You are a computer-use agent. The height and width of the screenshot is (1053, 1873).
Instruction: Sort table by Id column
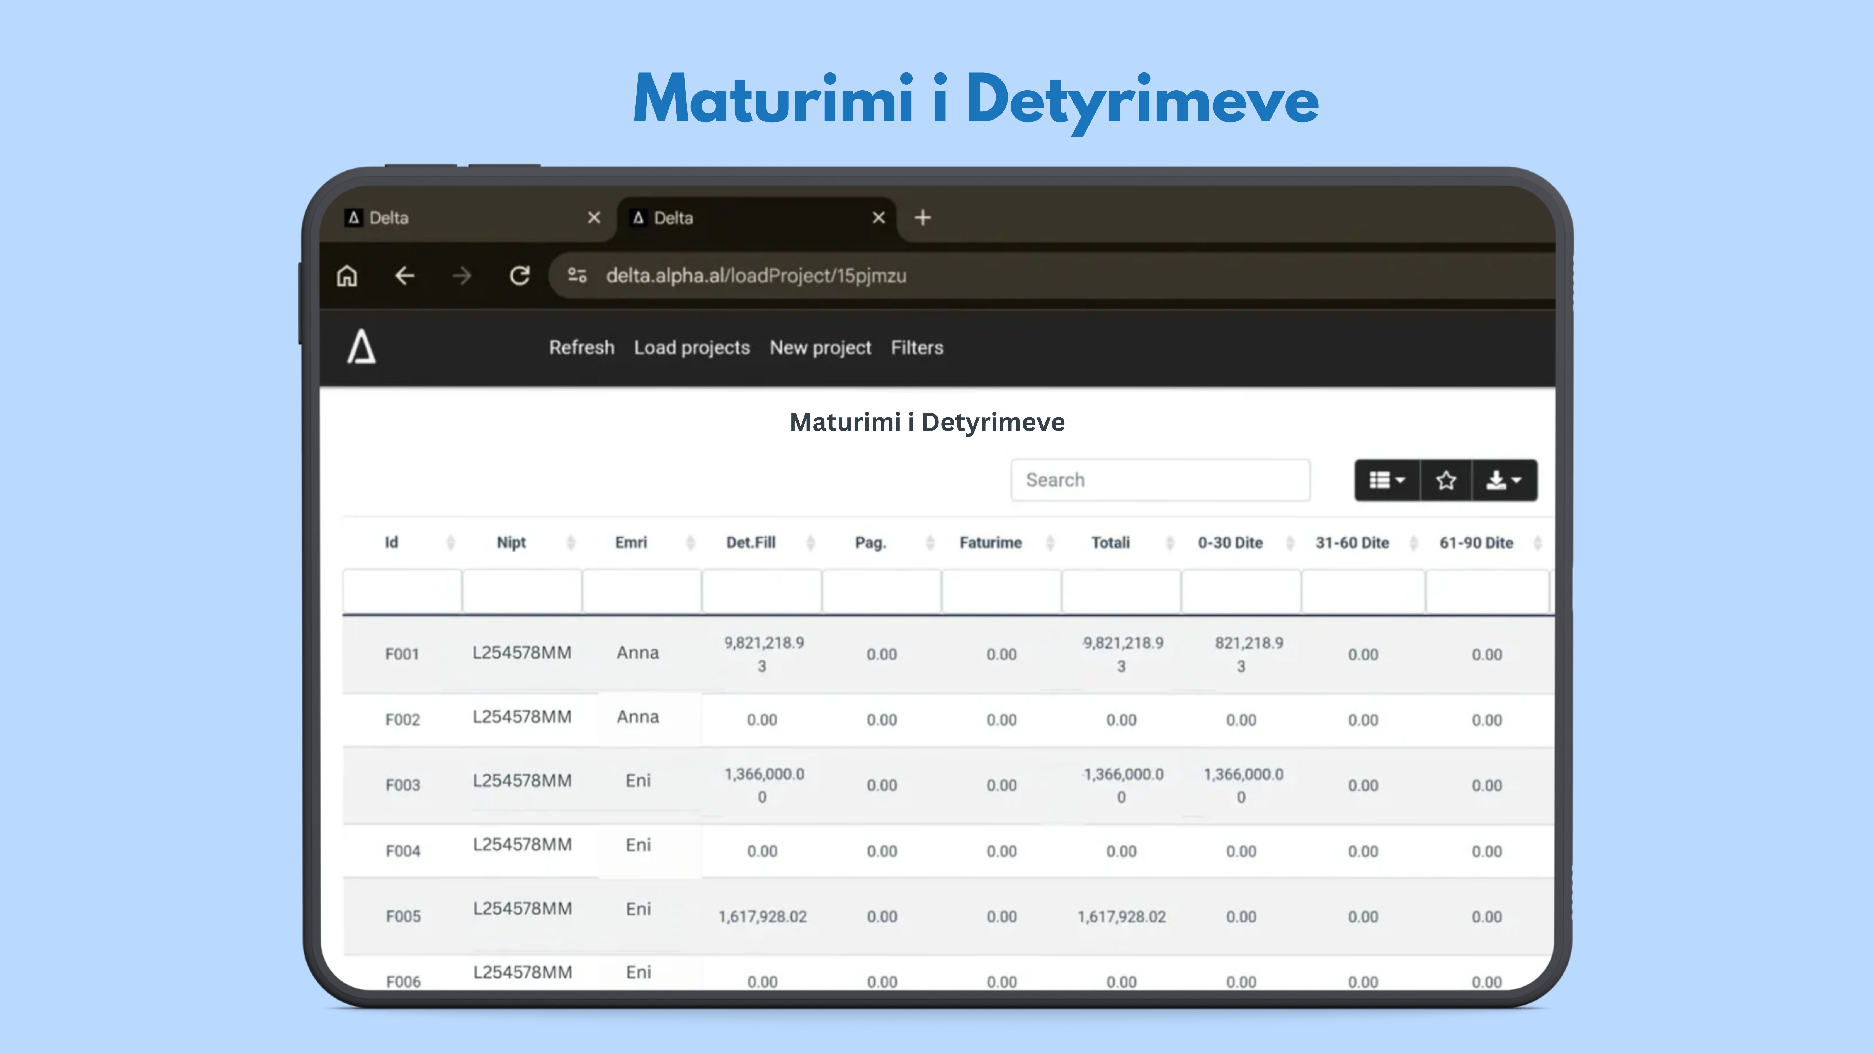pos(450,543)
